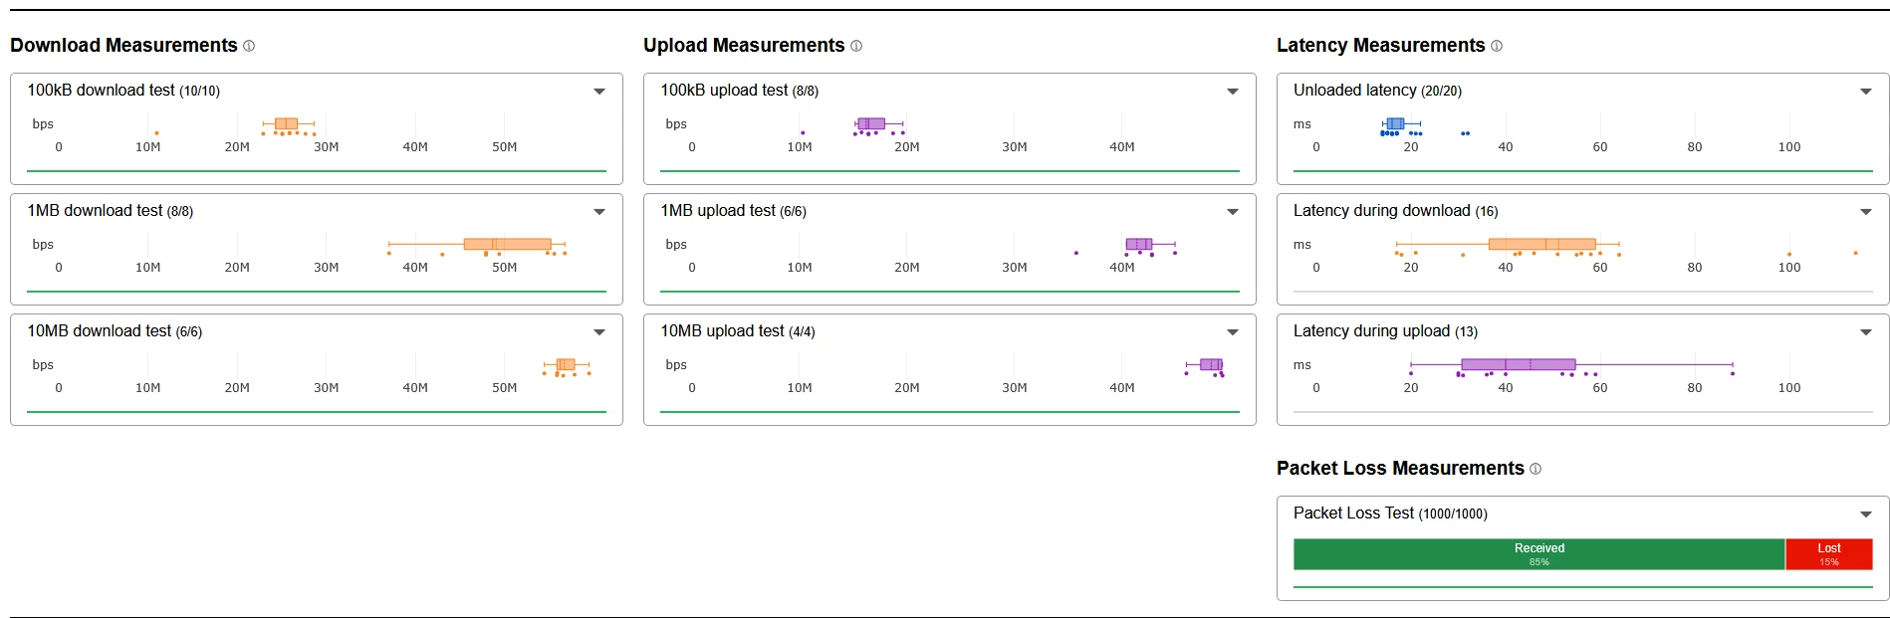1890x618 pixels.
Task: Click info icon beside Packet Loss Measurements
Action: click(x=1536, y=469)
